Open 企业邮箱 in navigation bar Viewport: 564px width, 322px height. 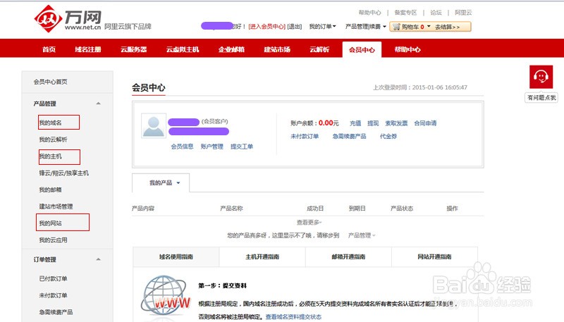231,49
